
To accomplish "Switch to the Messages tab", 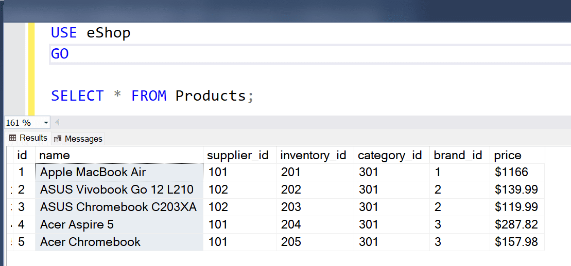I will coord(78,139).
